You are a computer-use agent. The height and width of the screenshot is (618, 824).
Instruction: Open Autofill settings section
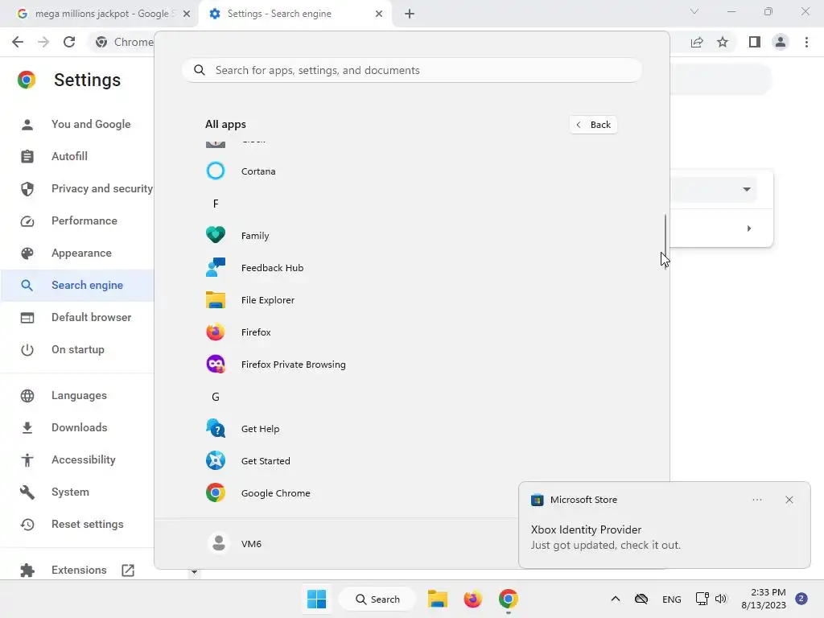coord(78,156)
